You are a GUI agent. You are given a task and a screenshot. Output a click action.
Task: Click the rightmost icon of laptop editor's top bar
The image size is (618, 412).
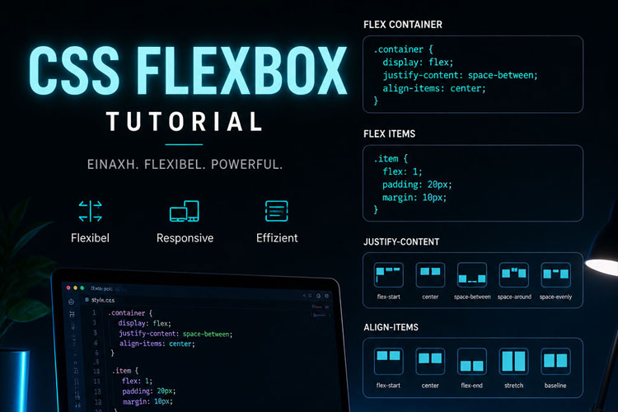coord(327,296)
